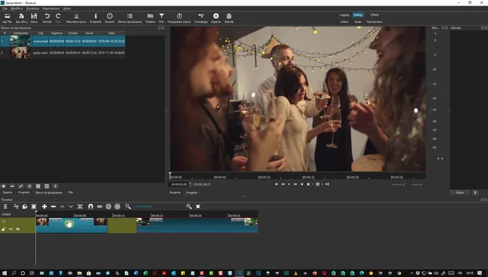Click the Esporta toolbar icon
This screenshot has height=277, width=488.
216,18
